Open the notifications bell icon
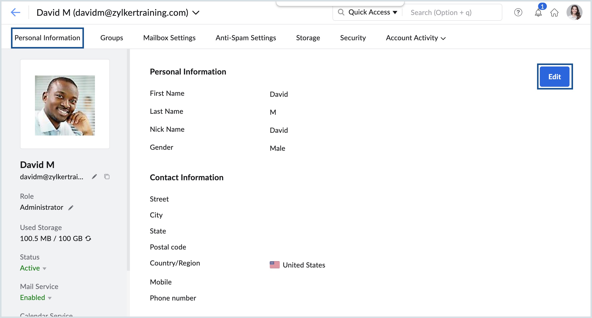This screenshot has height=318, width=592. point(538,12)
